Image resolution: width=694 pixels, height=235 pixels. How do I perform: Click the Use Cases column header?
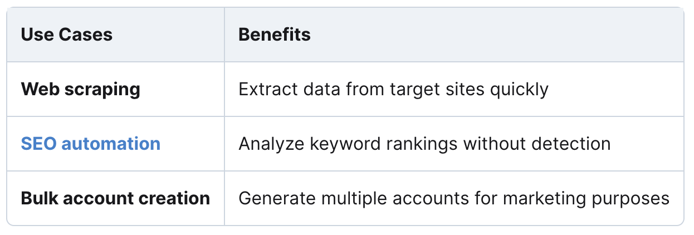pos(67,35)
